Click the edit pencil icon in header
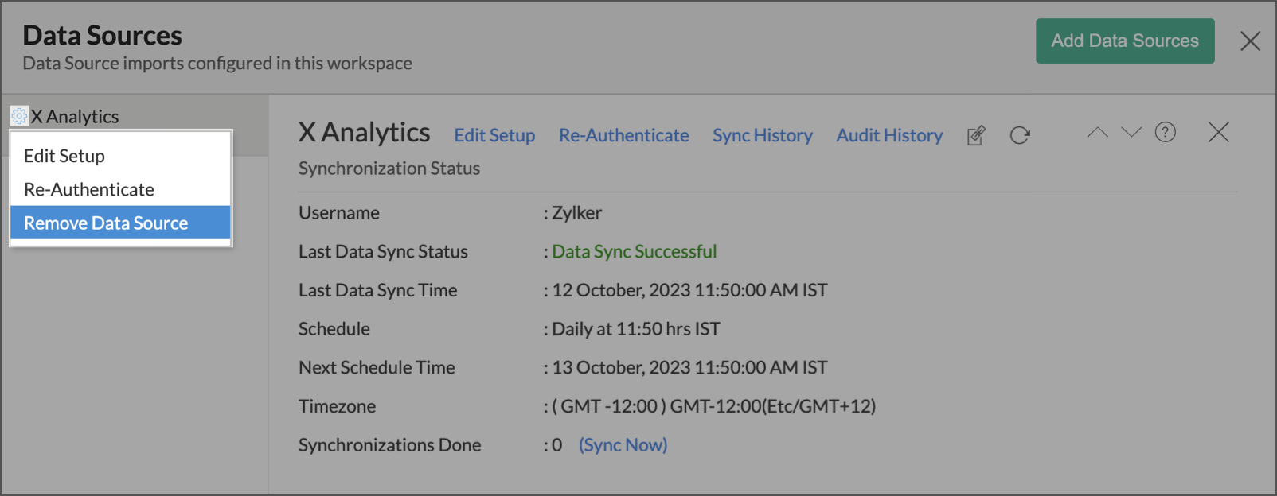 point(976,135)
